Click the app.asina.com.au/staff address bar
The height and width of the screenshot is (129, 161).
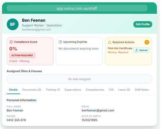[77, 8]
